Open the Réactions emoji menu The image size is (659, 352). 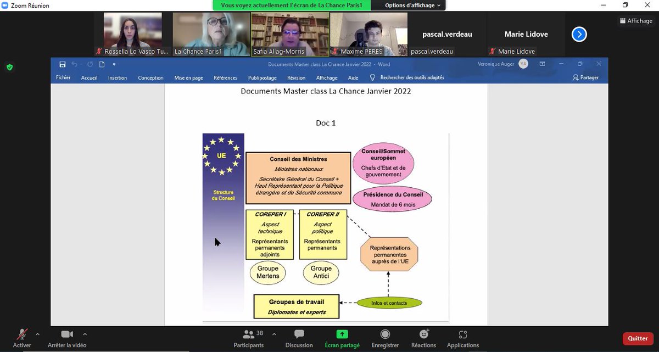click(x=423, y=338)
